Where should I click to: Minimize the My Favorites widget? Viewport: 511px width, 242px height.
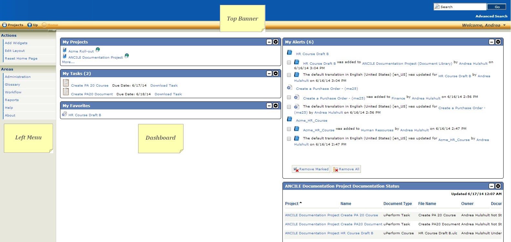(x=269, y=106)
